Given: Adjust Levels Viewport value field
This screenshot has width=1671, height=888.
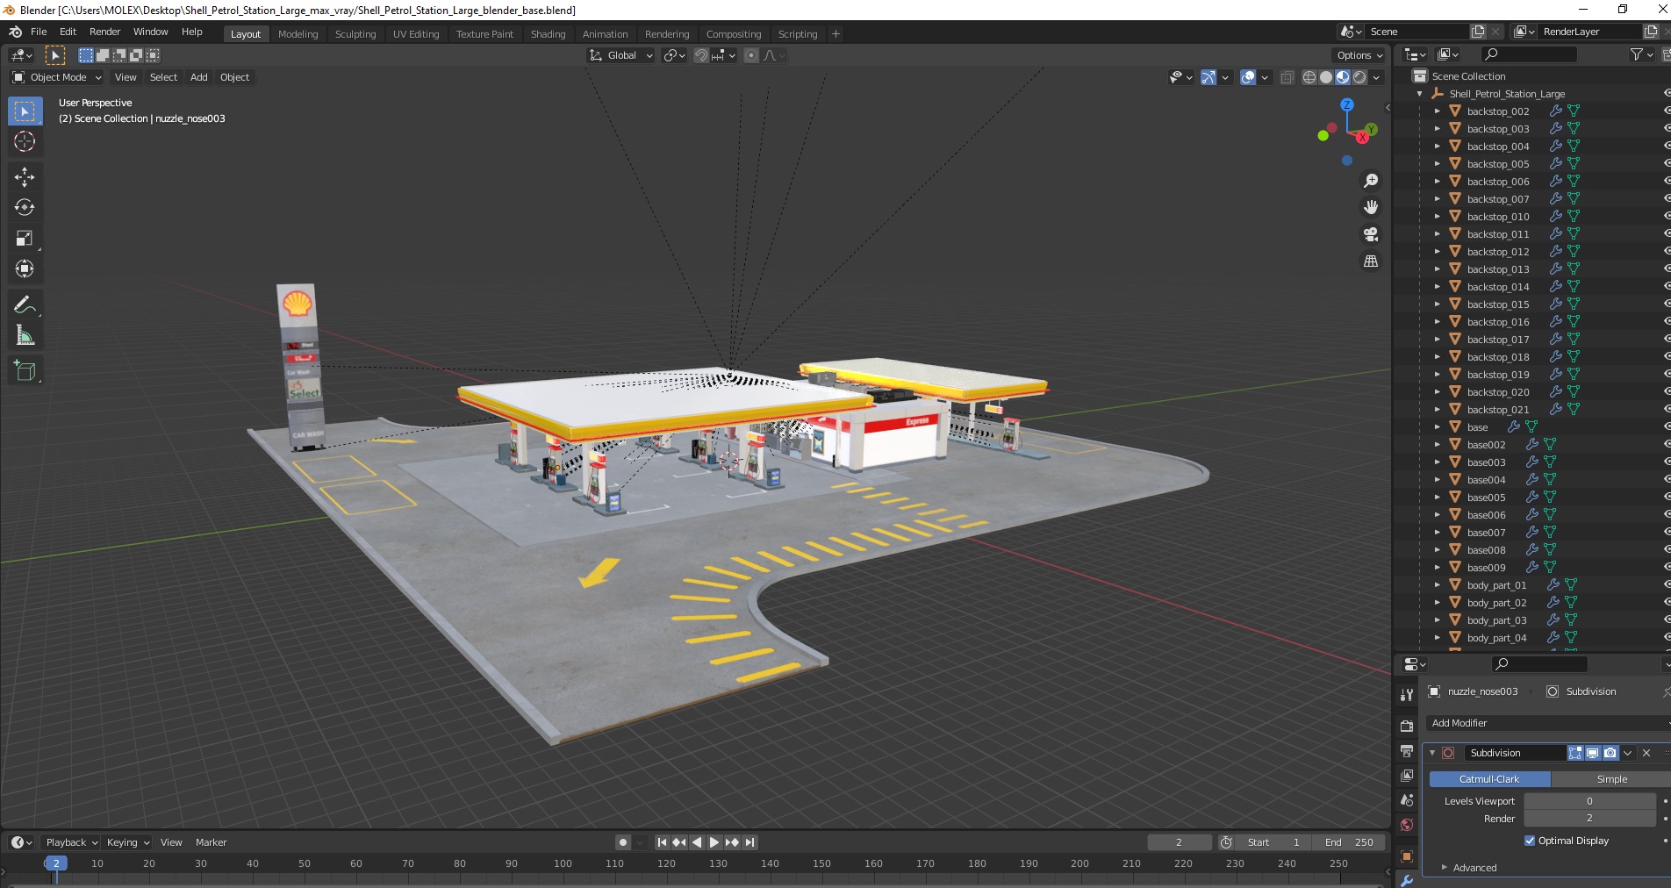Looking at the screenshot, I should pos(1589,801).
